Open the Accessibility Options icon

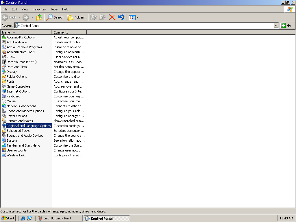[4, 37]
